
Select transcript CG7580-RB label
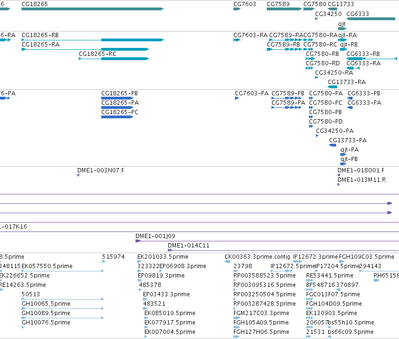coord(323,54)
